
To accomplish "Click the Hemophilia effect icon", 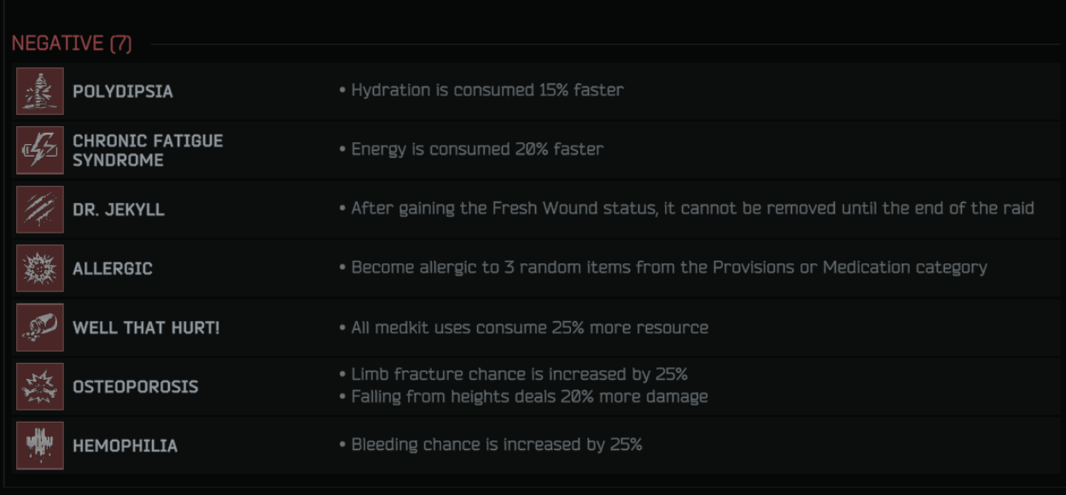I will 40,445.
